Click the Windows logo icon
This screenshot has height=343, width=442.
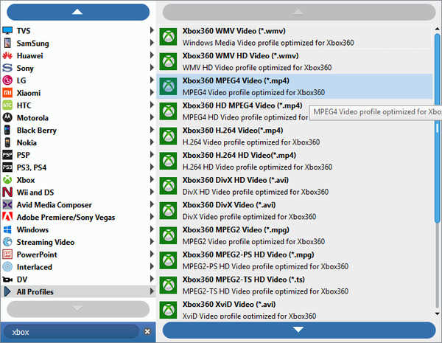(x=7, y=229)
